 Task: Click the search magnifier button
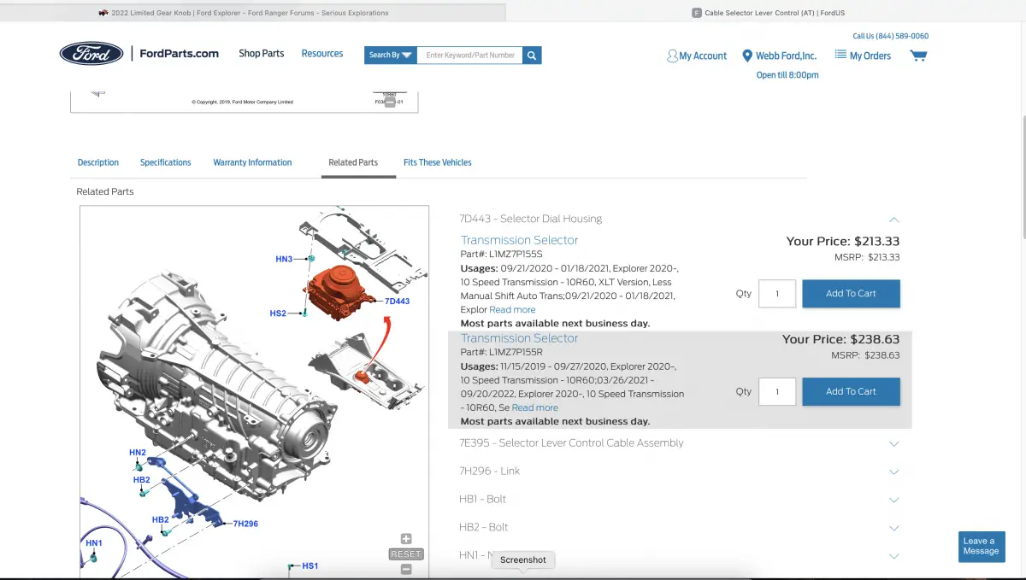(532, 55)
